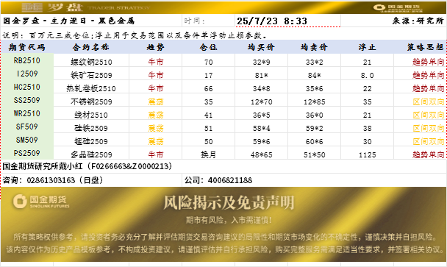This screenshot has width=447, height=267.
Task: Click average buy price 48*65
Action: click(x=262, y=155)
